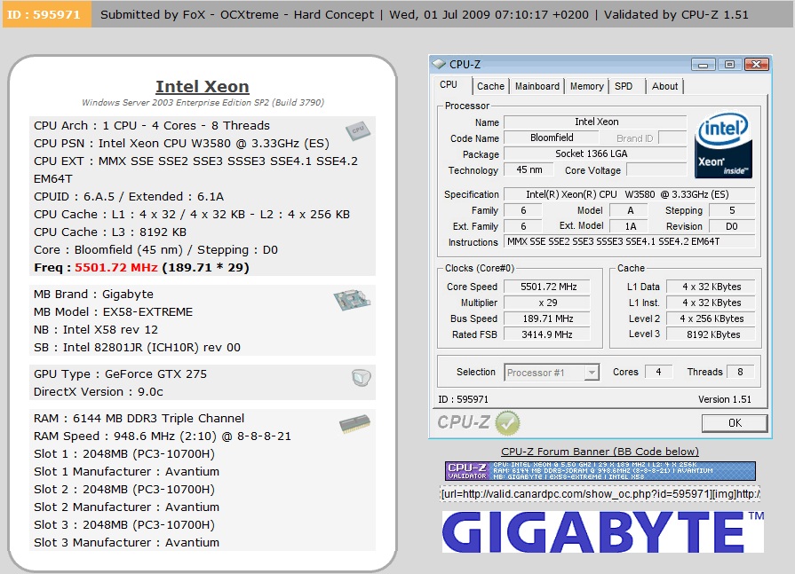Screen dimensions: 795x574
Task: Click the Multiplier x 29 field
Action: pyautogui.click(x=547, y=303)
